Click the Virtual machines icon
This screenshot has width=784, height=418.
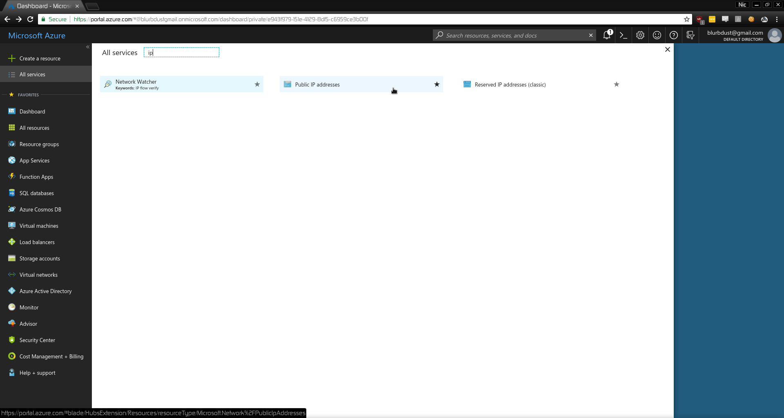(12, 226)
